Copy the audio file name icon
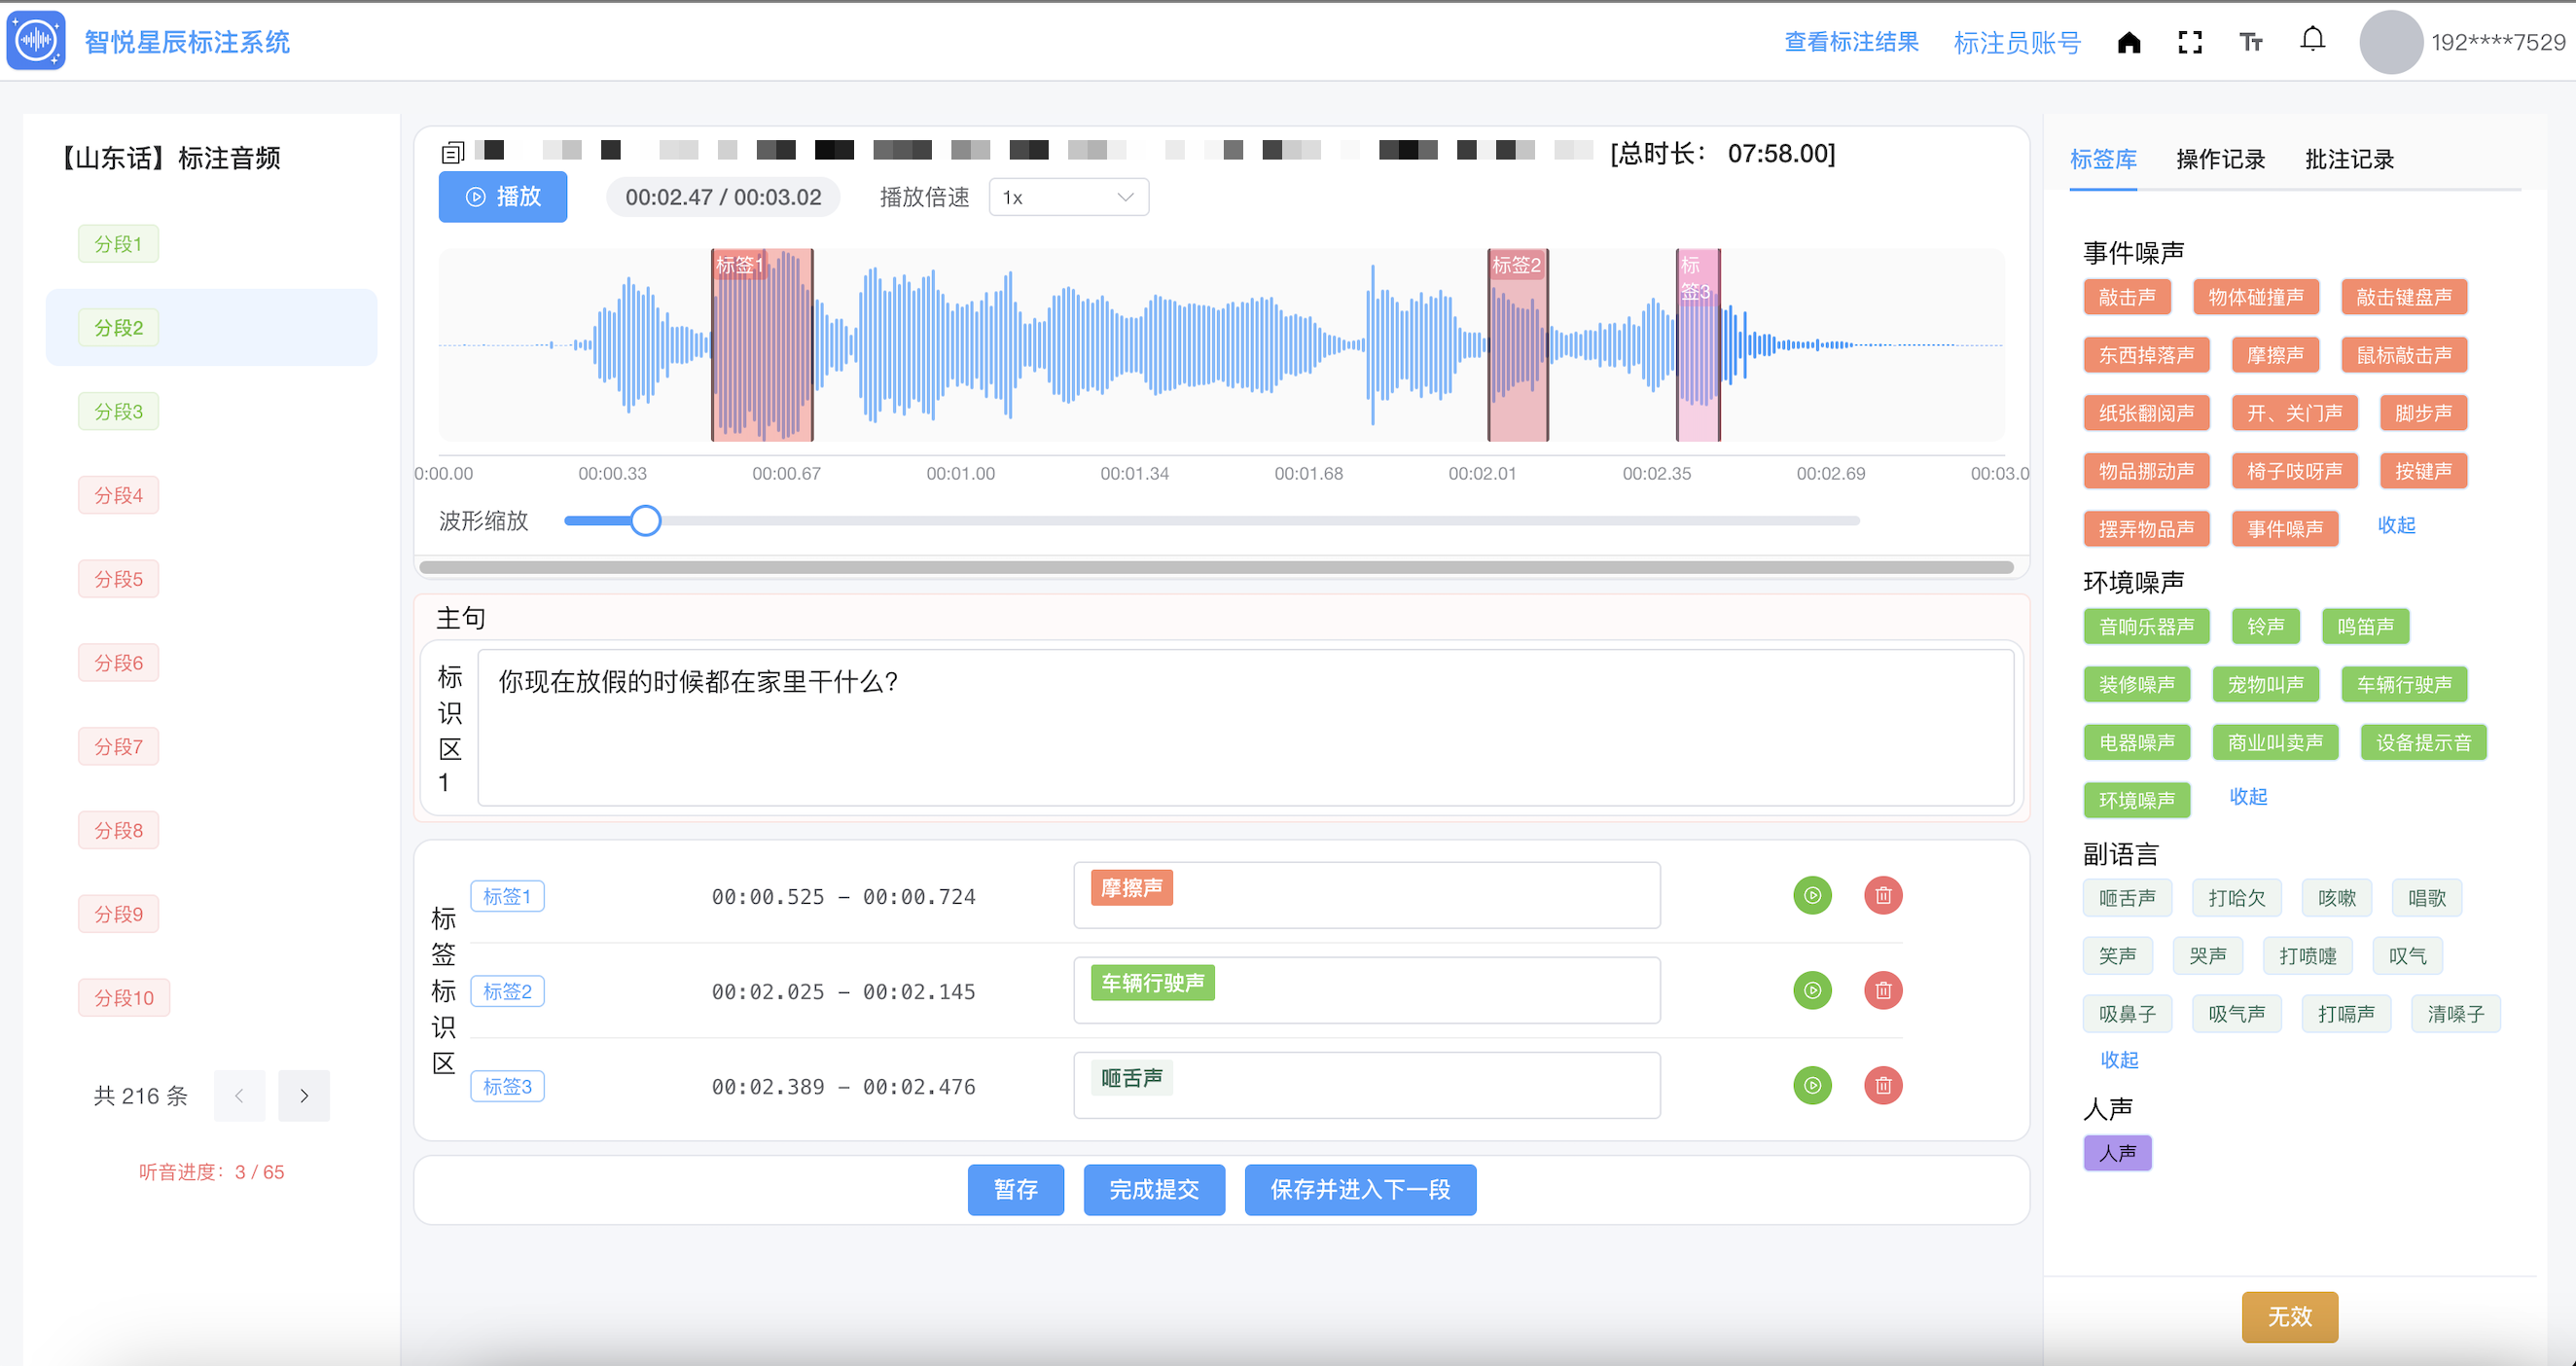 click(453, 152)
